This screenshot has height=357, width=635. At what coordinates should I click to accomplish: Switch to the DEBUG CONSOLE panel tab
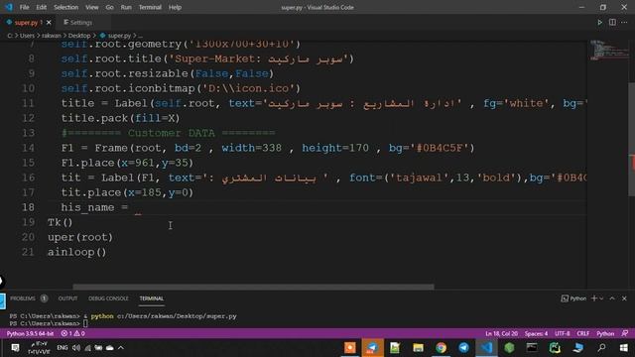(x=108, y=298)
